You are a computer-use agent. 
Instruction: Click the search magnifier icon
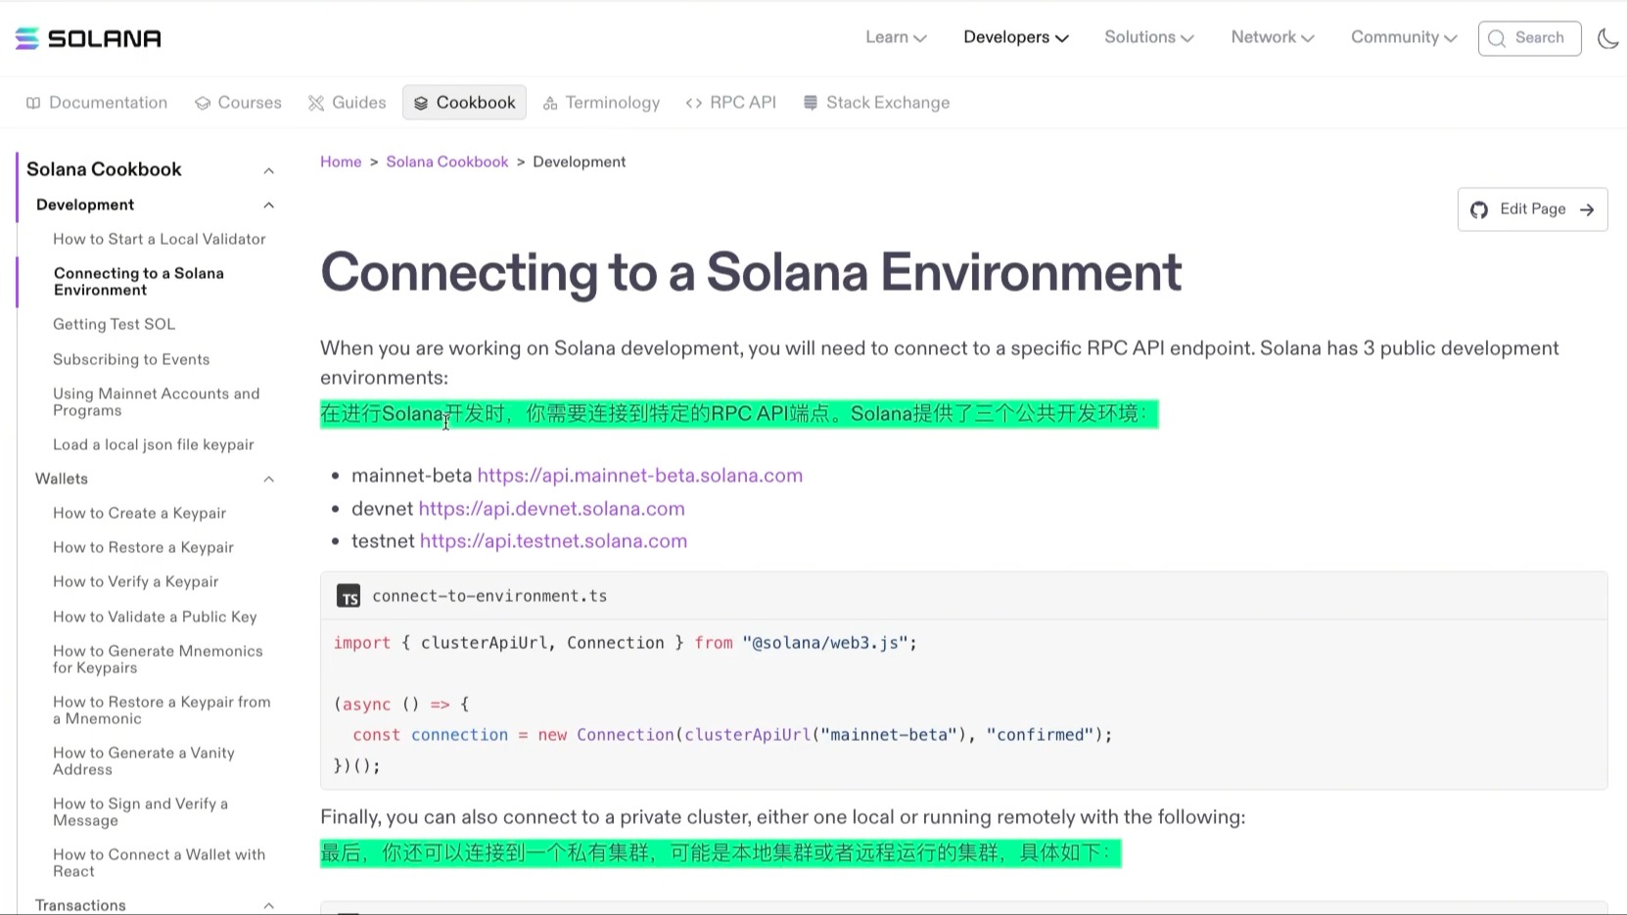pyautogui.click(x=1497, y=38)
